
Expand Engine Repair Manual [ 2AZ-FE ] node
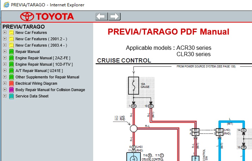click(5, 58)
